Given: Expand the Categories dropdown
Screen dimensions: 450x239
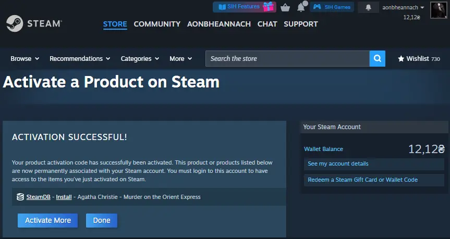Looking at the screenshot, I should tap(140, 58).
